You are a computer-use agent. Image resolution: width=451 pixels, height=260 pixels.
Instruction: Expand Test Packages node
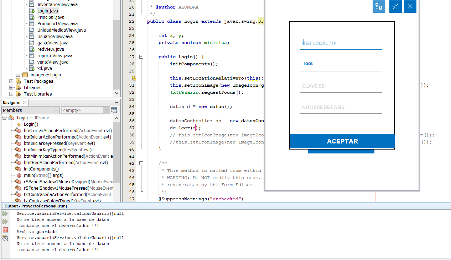click(11, 81)
